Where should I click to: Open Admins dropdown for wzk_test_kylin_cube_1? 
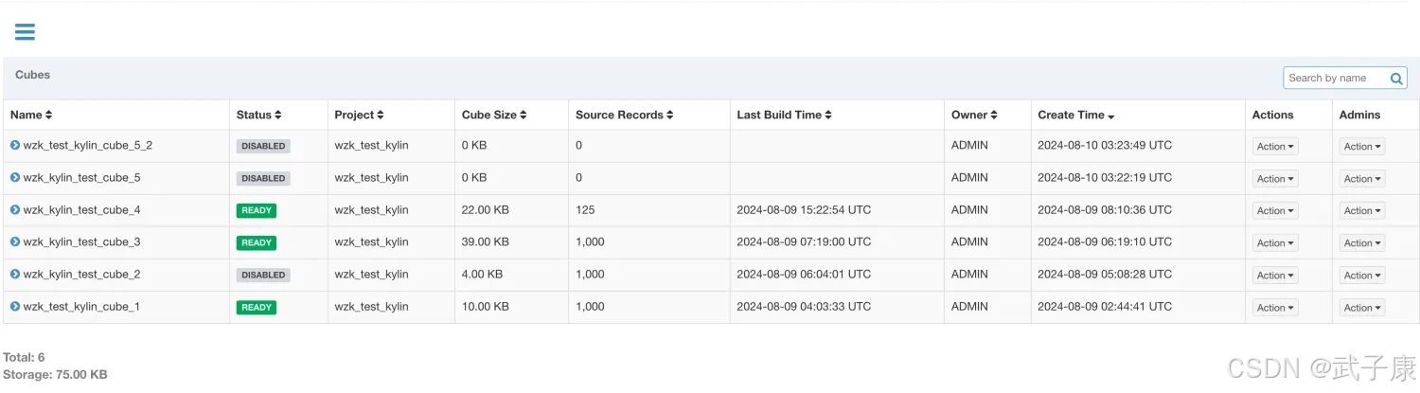[x=1362, y=308]
